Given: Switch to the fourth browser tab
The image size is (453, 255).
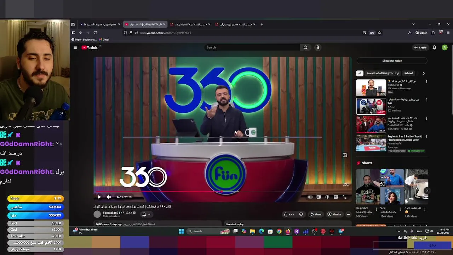Looking at the screenshot, I should tap(235, 24).
